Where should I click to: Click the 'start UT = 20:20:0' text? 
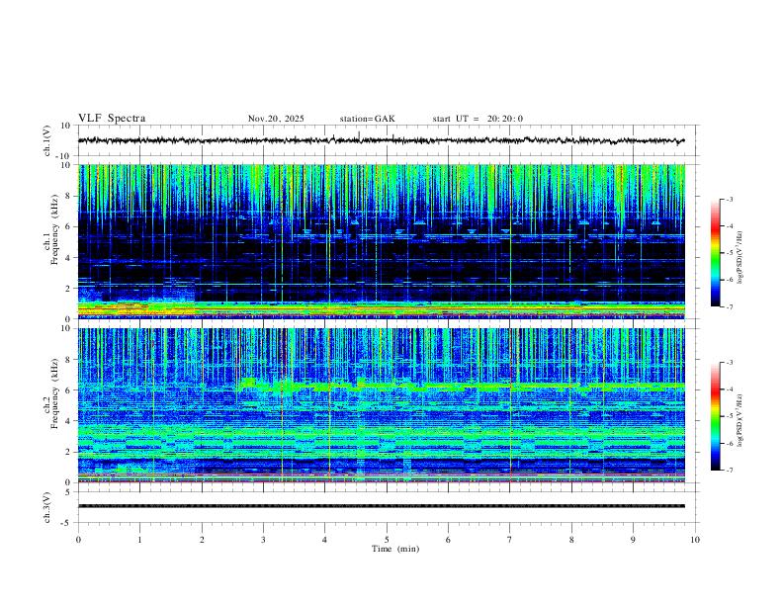(x=478, y=119)
